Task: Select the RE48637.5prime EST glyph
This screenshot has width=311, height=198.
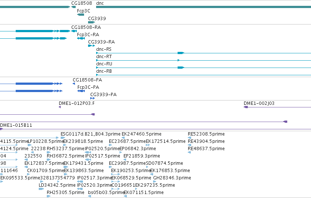Action: [x=189, y=152]
